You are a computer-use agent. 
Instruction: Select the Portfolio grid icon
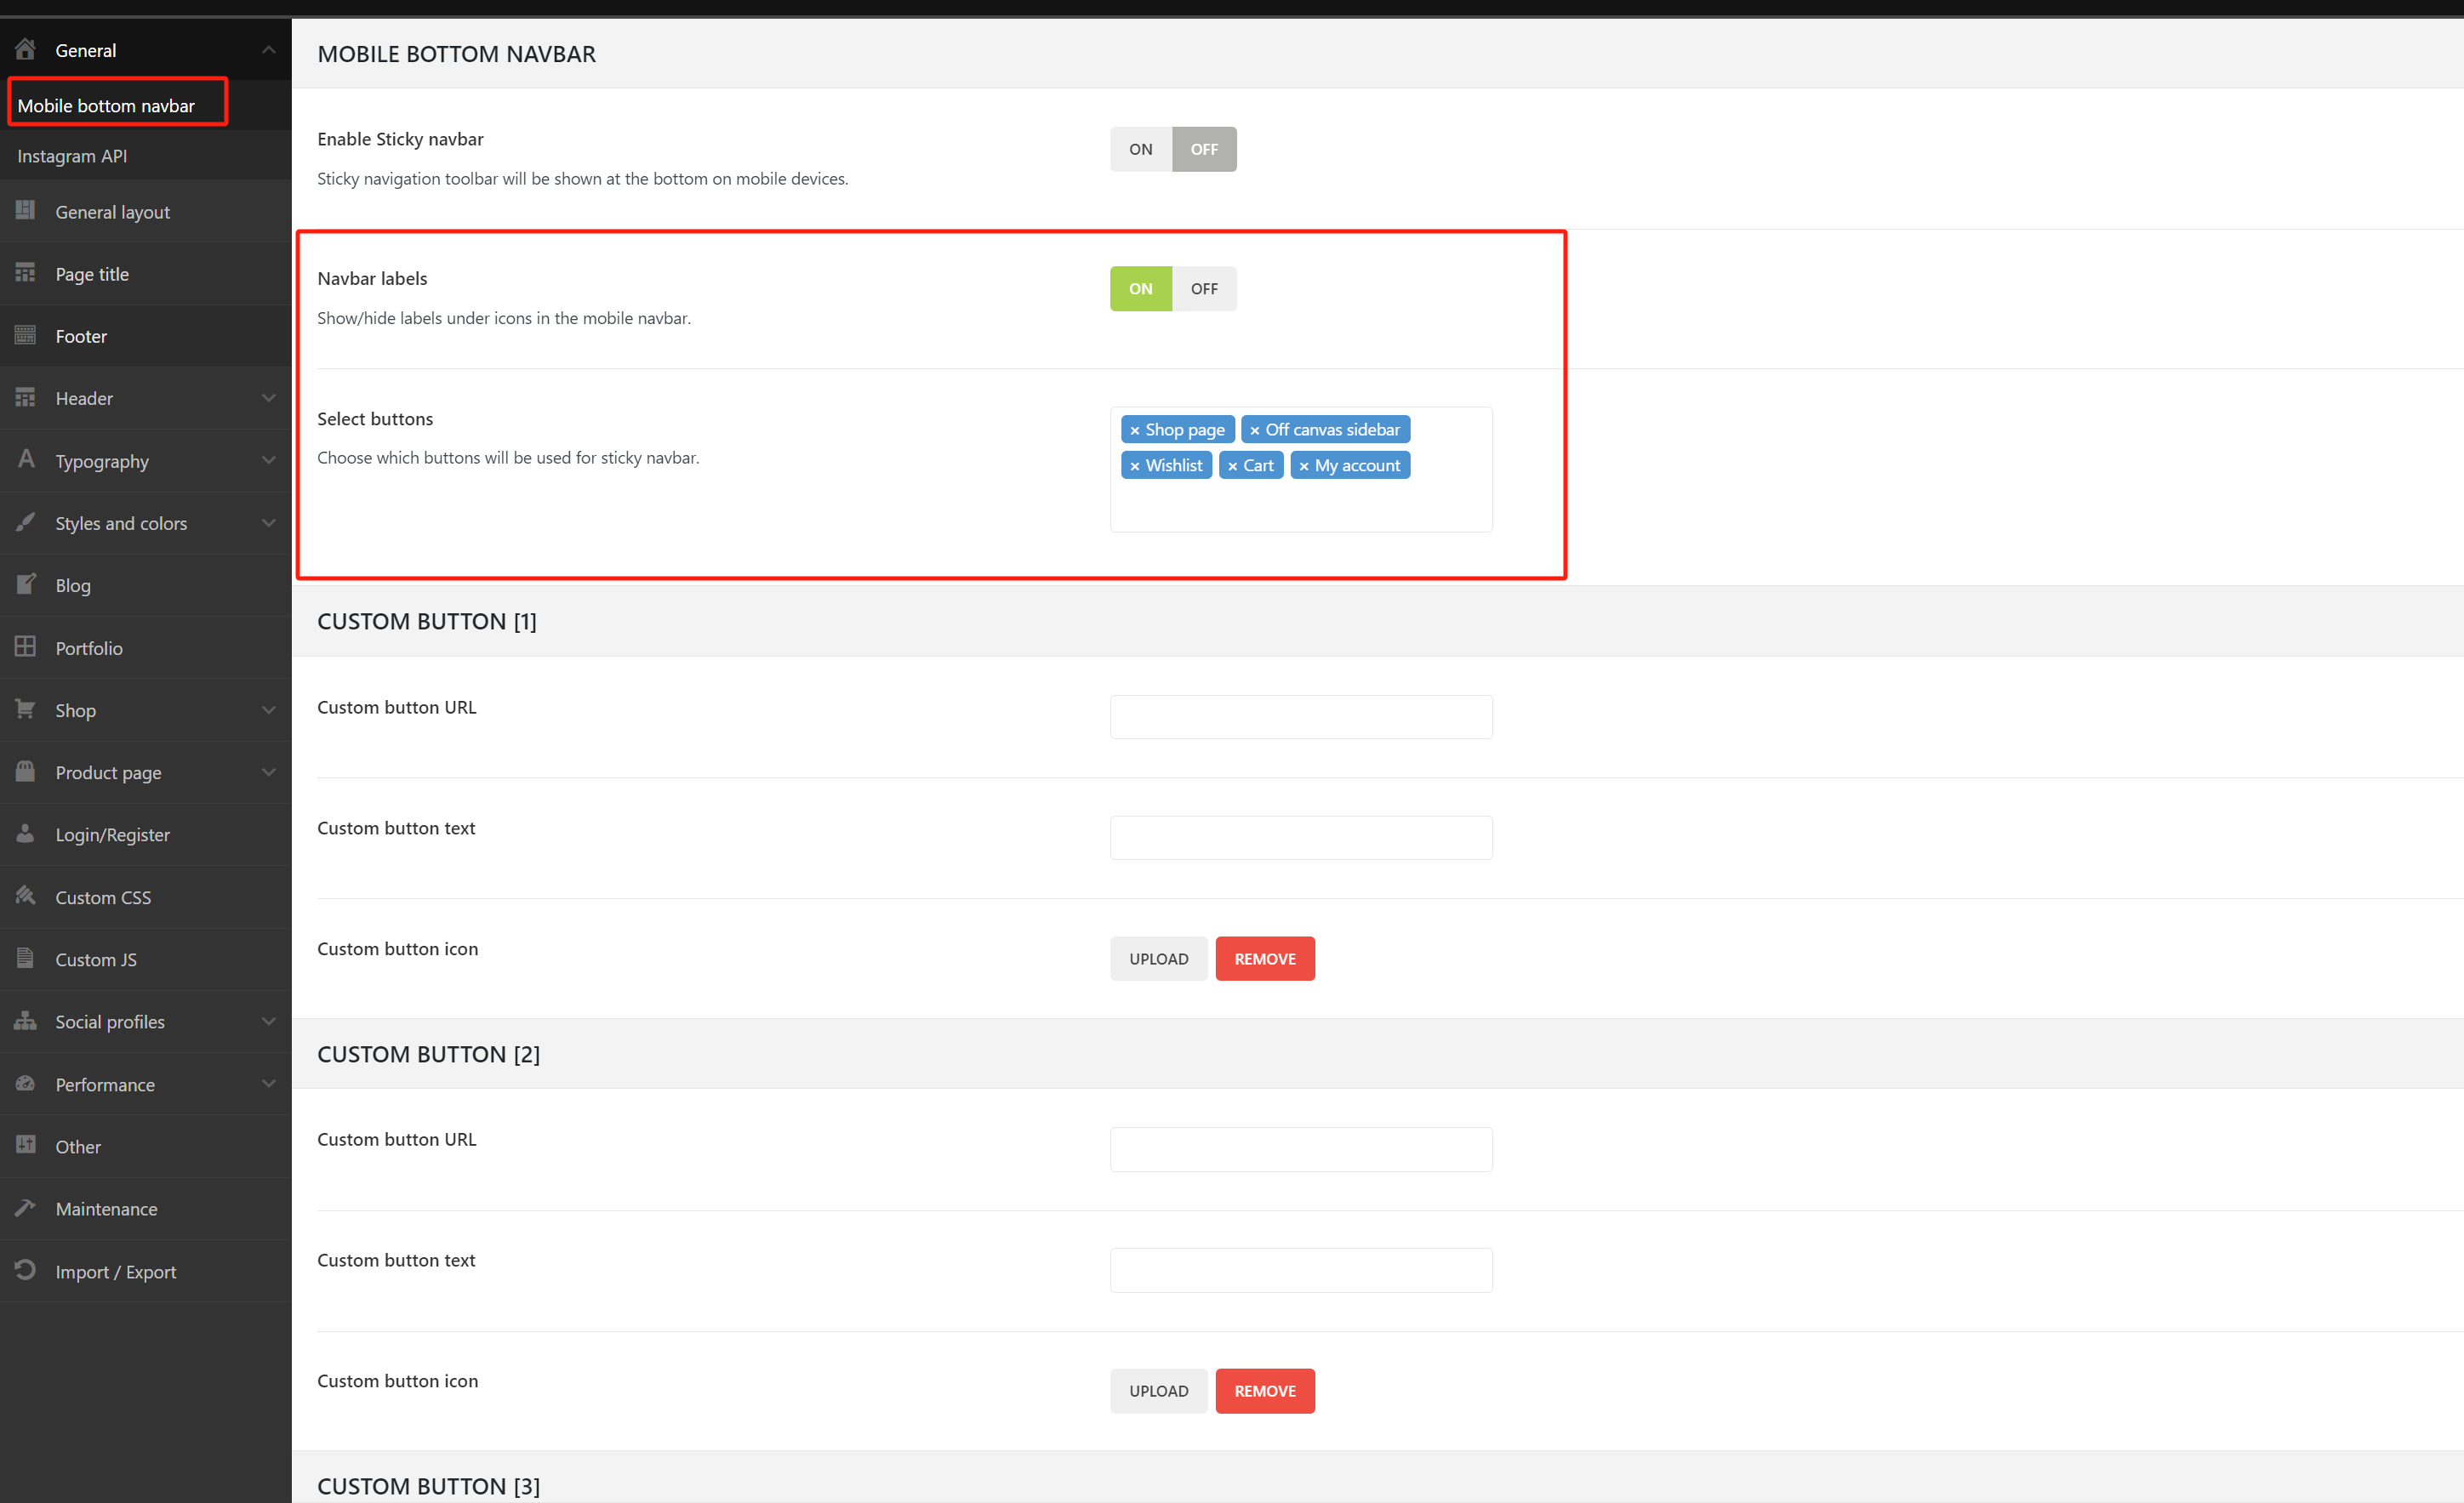(x=25, y=647)
